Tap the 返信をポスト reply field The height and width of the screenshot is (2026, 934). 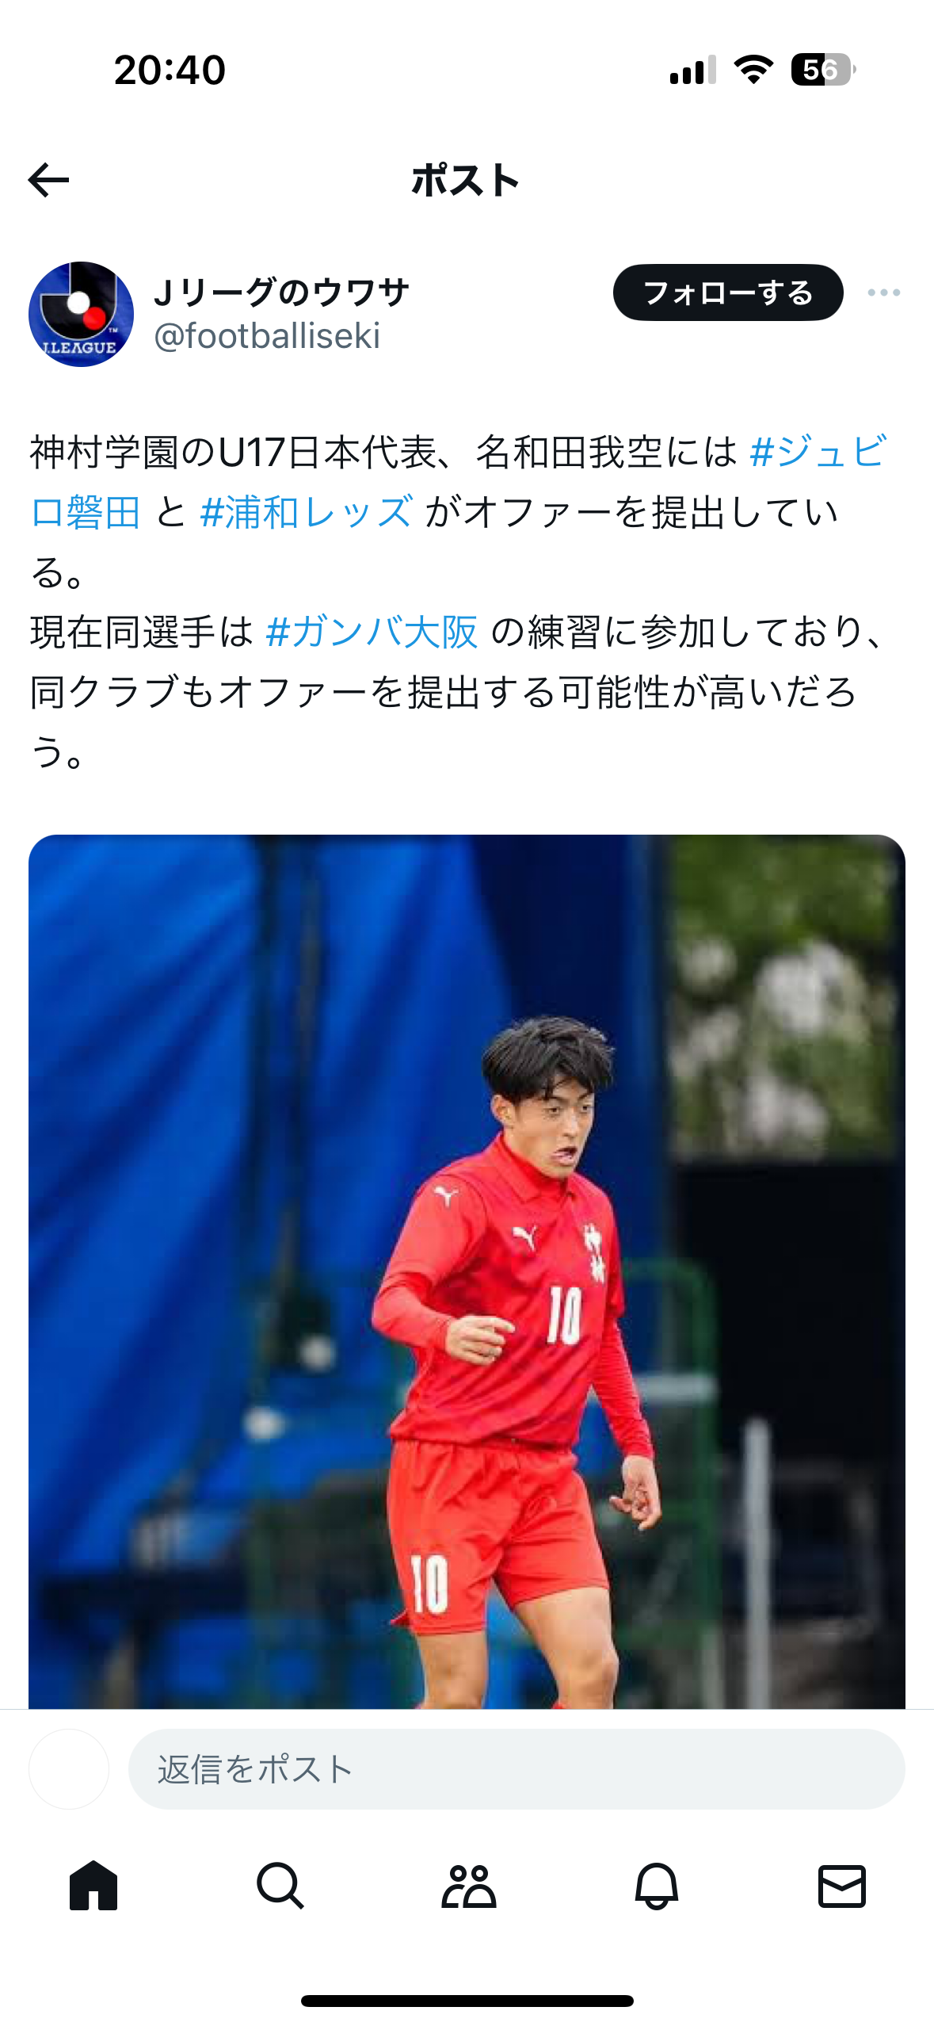tap(517, 1768)
